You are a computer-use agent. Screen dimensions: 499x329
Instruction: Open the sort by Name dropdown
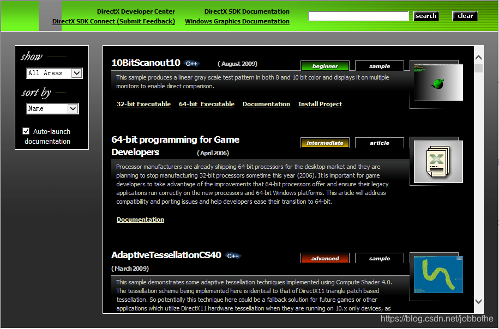tap(52, 108)
